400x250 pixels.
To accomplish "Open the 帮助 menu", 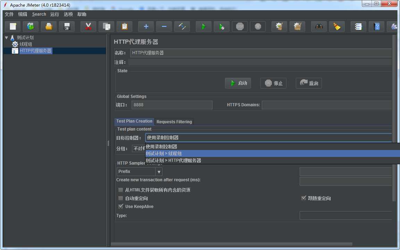I will point(82,14).
